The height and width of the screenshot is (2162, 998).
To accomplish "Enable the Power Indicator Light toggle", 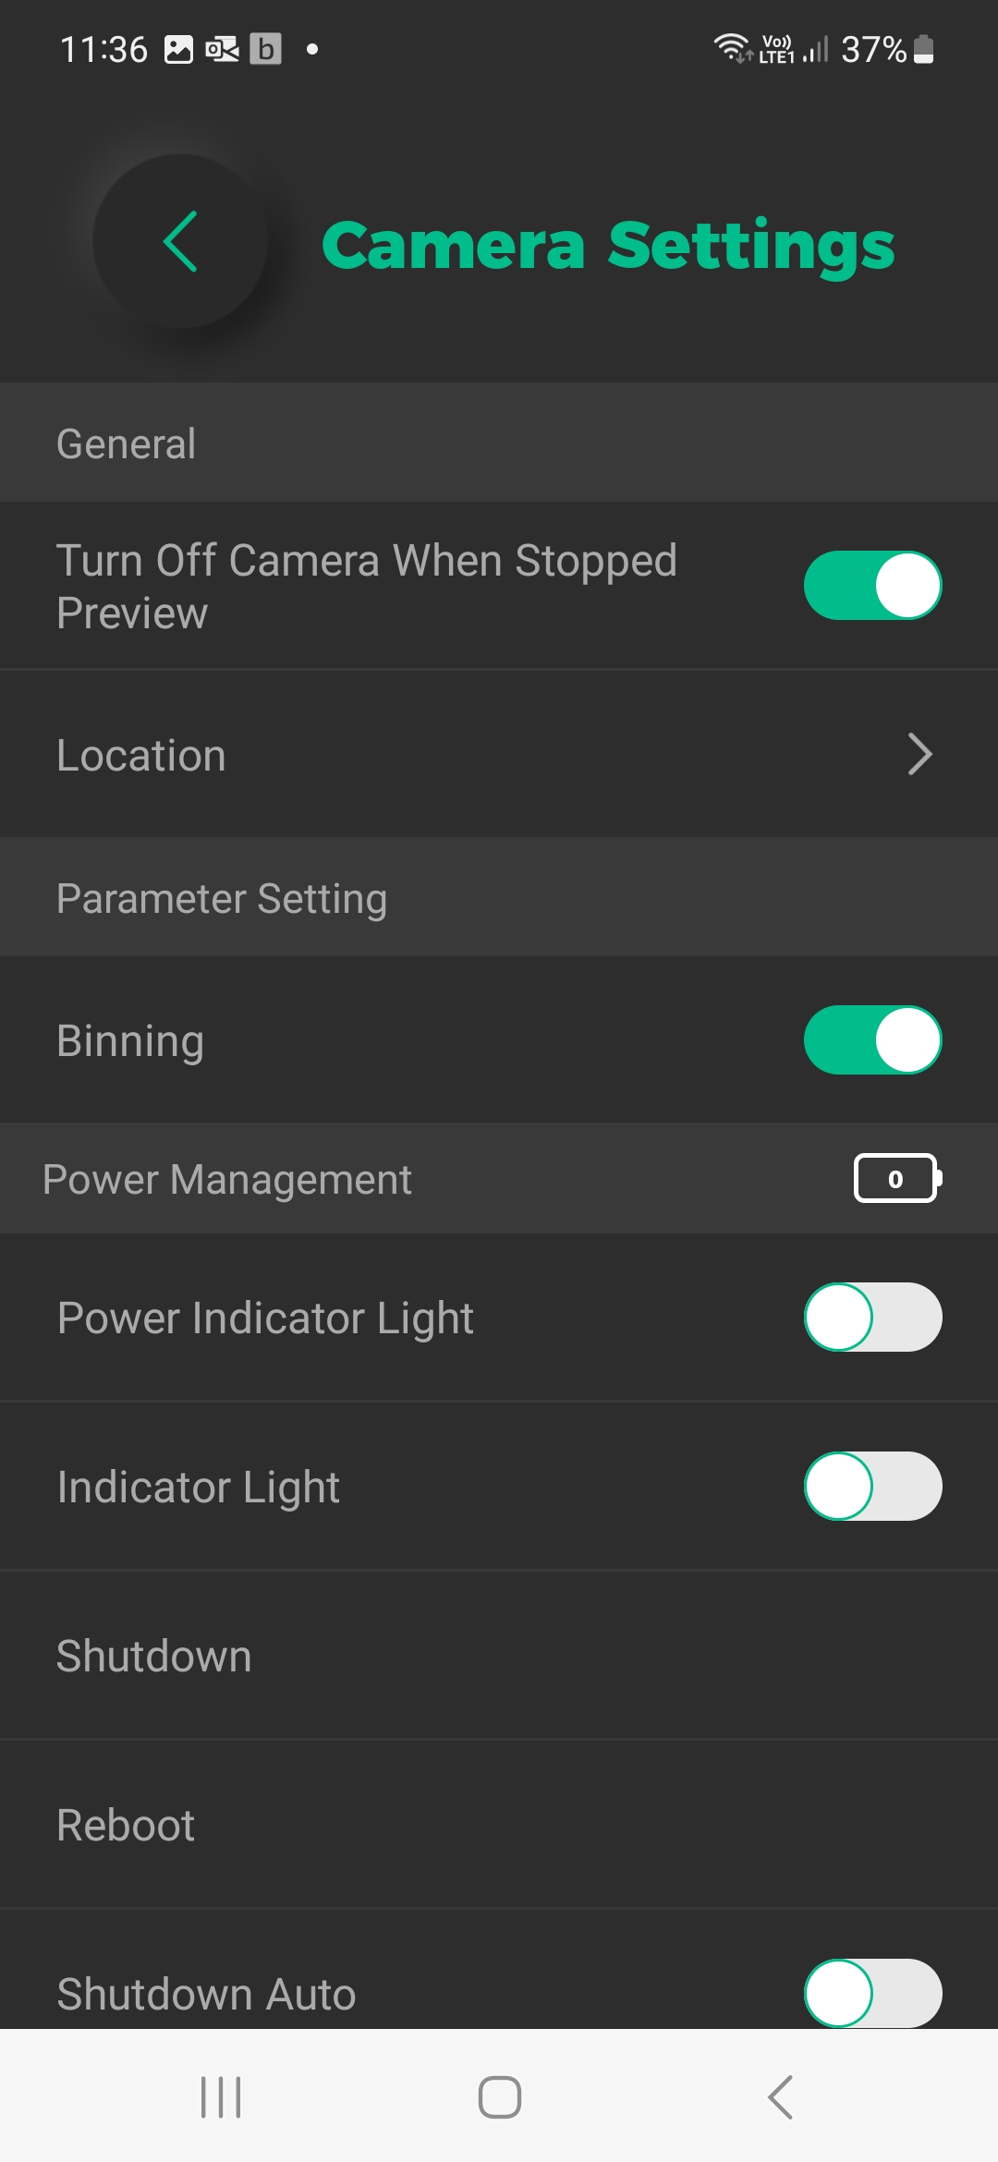I will (x=872, y=1318).
